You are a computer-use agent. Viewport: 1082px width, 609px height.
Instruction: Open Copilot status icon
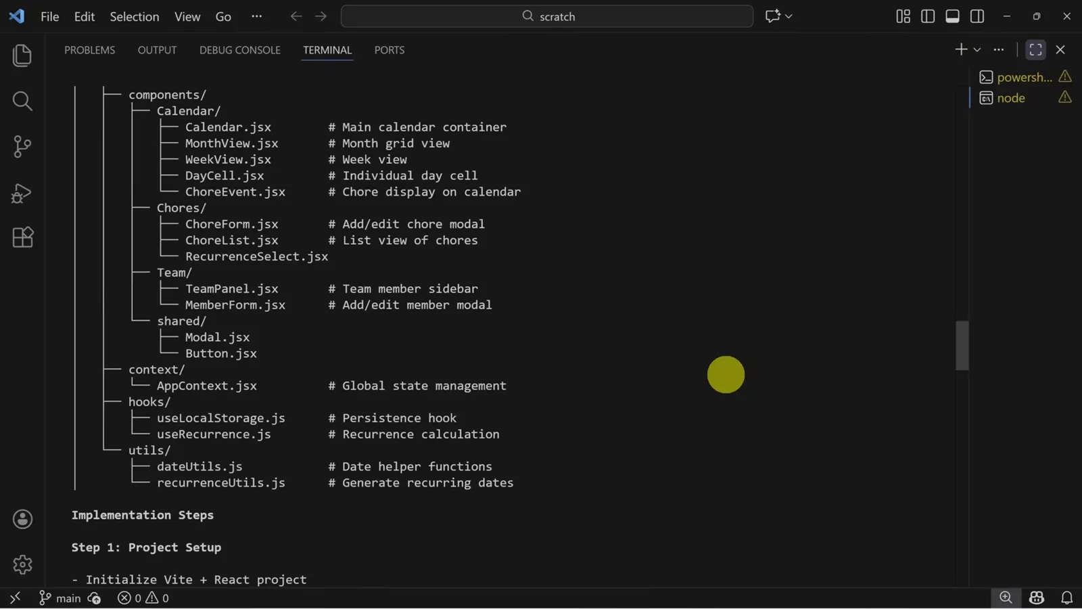click(x=1037, y=597)
